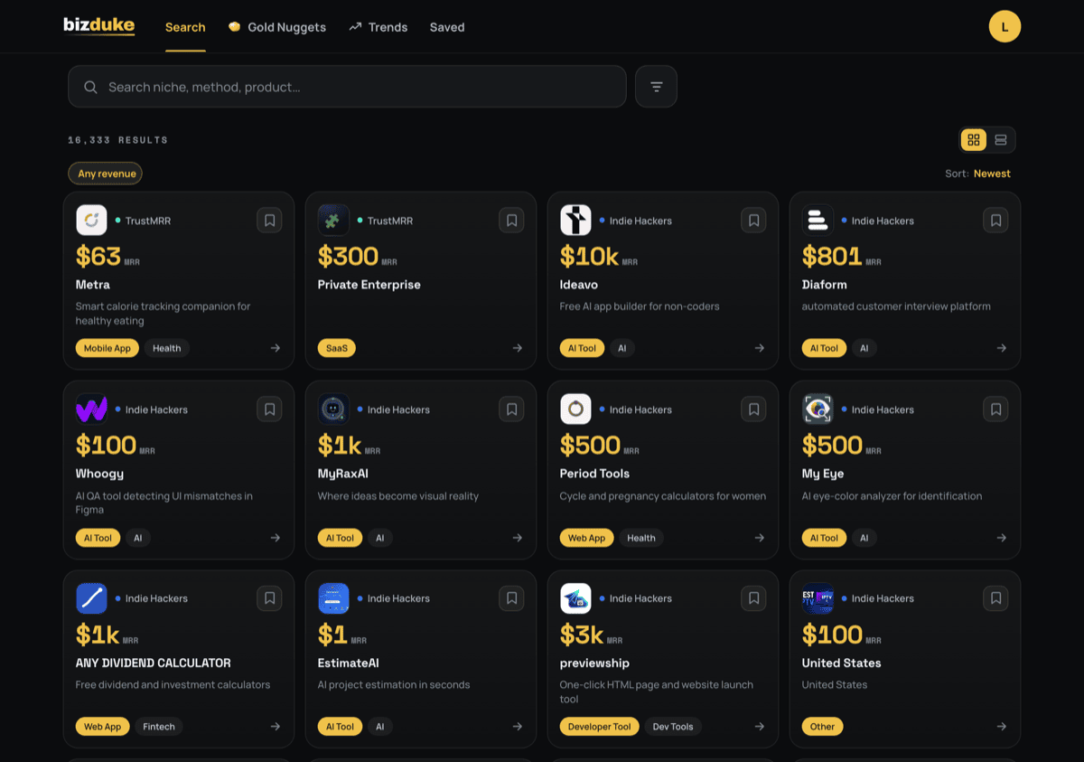Click the Any revenue filter chip
1084x762 pixels.
(106, 174)
